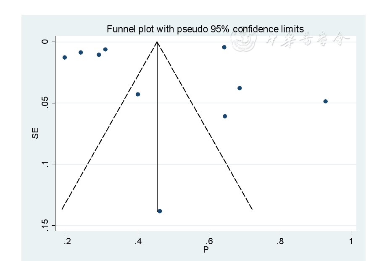Click the circular watermark logo emblem
The height and width of the screenshot is (261, 374).
click(x=245, y=40)
